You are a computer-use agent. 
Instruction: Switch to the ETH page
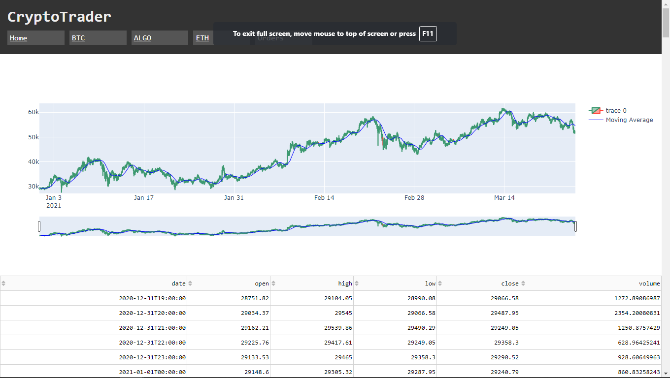(202, 38)
